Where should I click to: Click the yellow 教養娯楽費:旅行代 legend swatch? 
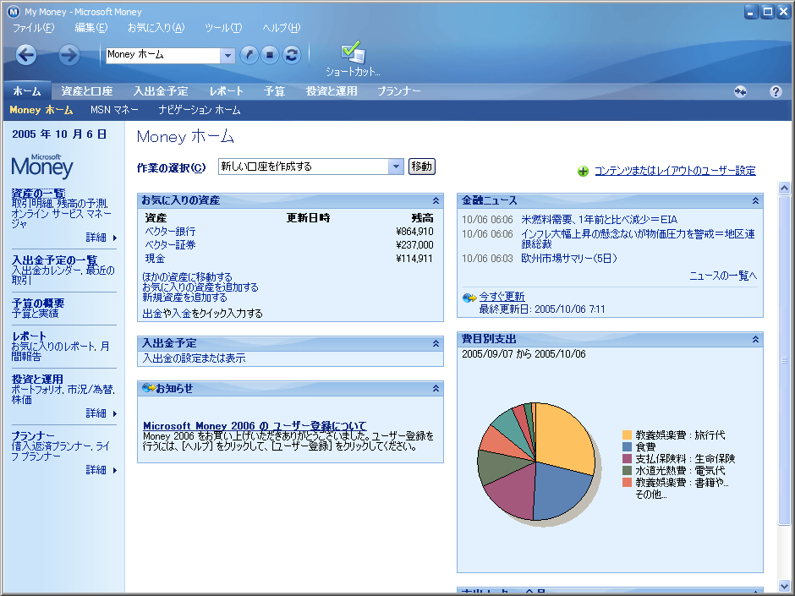[627, 435]
